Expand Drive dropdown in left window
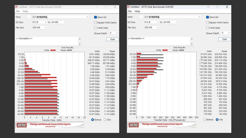The height and width of the screenshot is (138, 246). click(x=87, y=17)
